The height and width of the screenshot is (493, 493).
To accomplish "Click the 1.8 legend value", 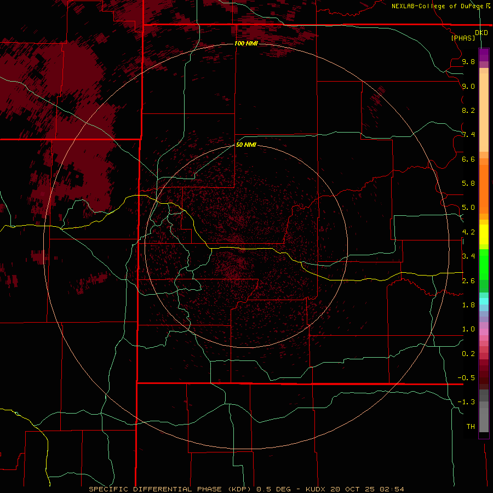I will (x=468, y=305).
